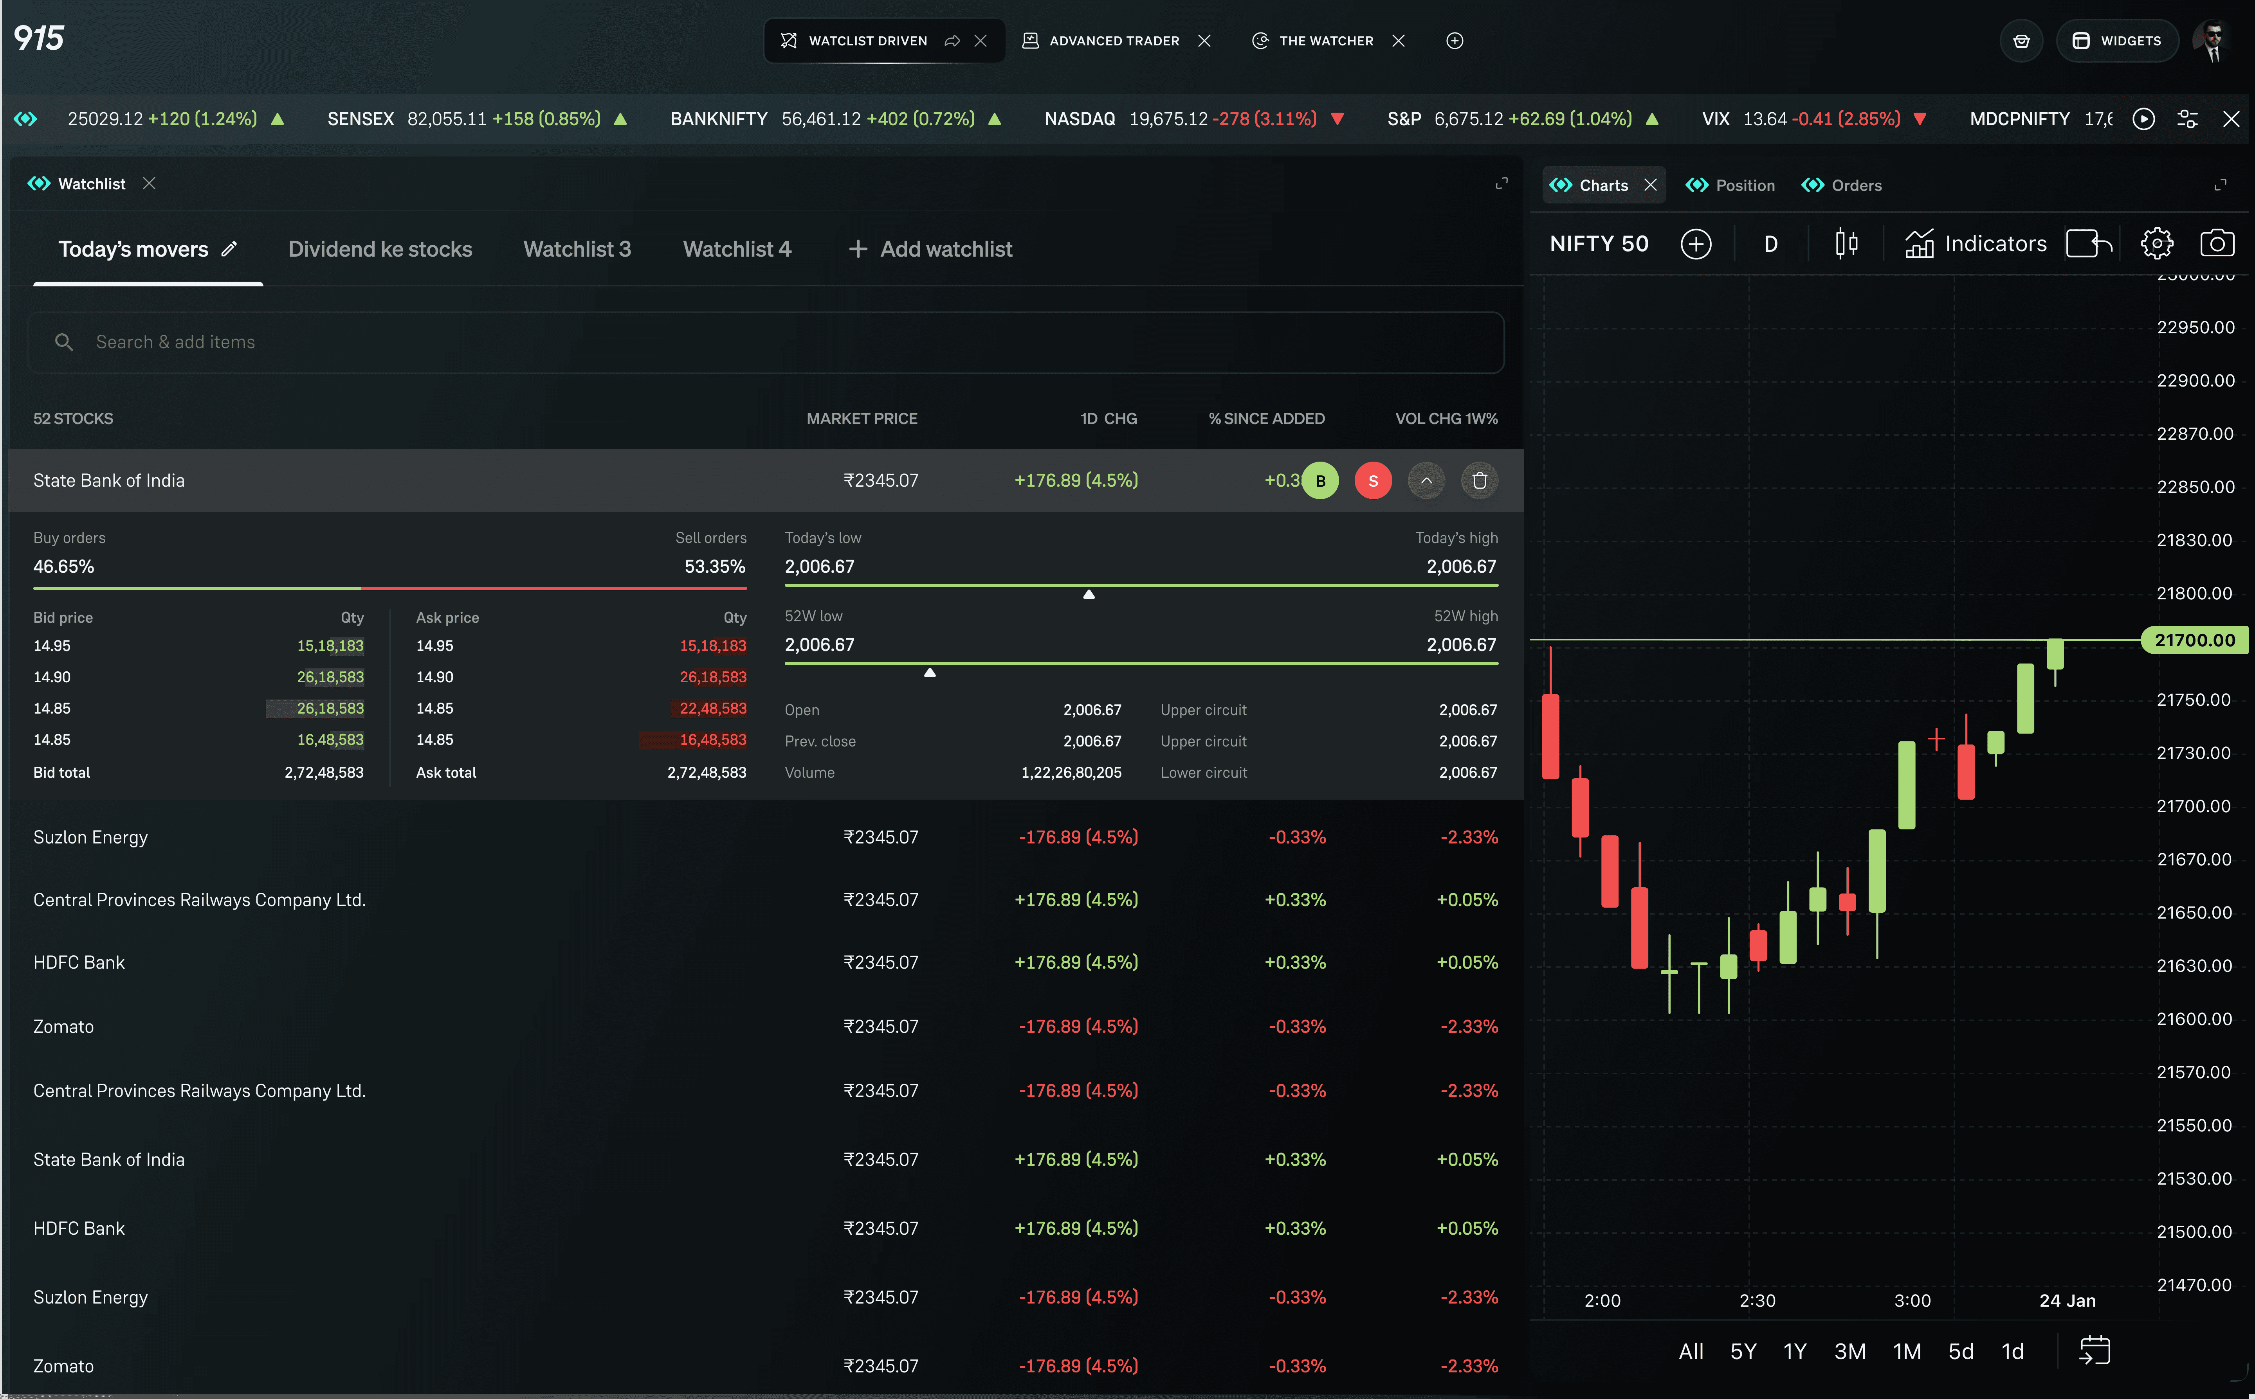Open chart settings gear icon
The image size is (2255, 1399).
pos(2156,244)
